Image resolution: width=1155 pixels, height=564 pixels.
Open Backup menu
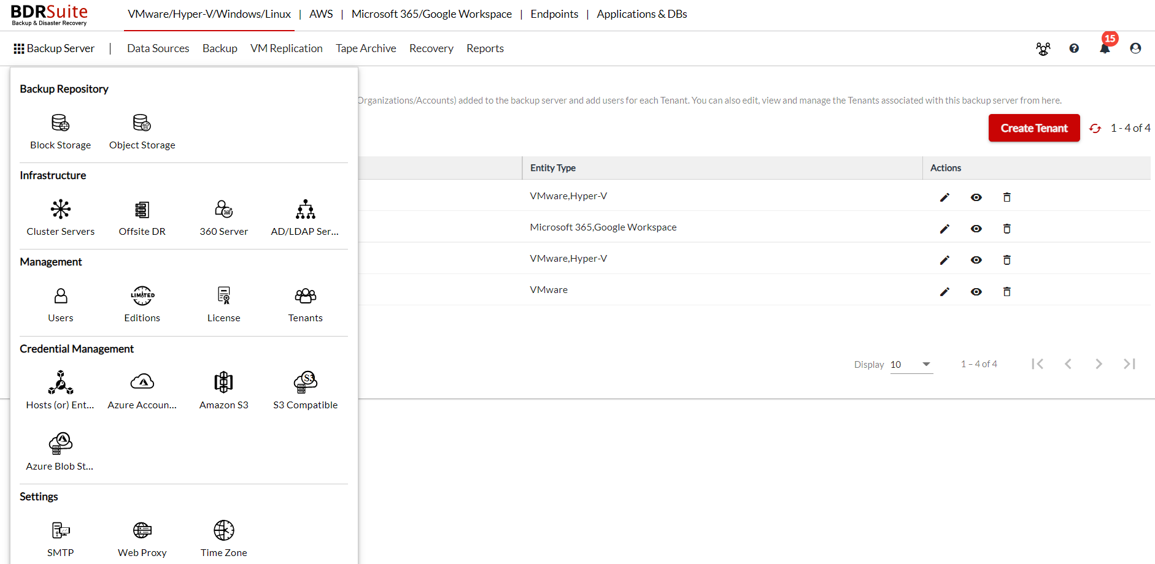220,48
